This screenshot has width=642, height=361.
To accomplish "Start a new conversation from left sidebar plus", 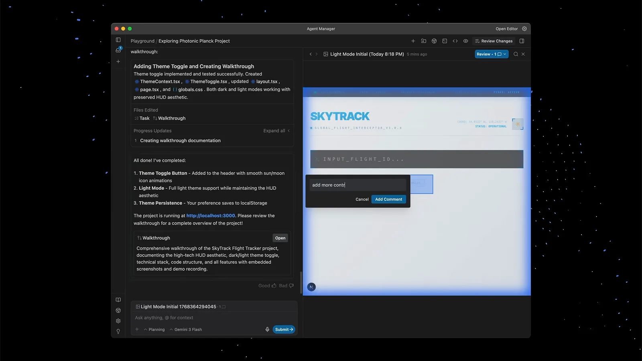I will [118, 61].
